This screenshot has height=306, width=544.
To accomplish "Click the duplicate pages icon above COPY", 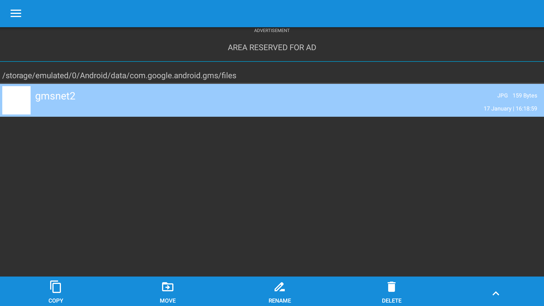I will (x=56, y=287).
